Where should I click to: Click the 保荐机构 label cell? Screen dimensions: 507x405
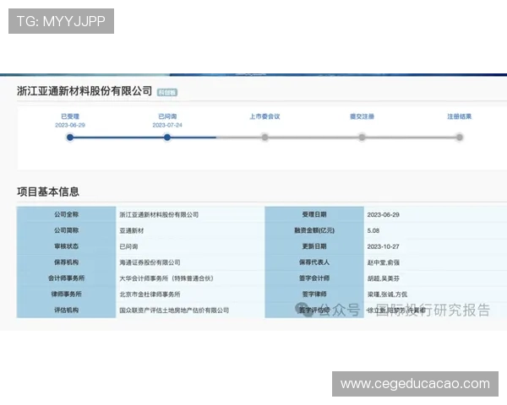(x=66, y=262)
